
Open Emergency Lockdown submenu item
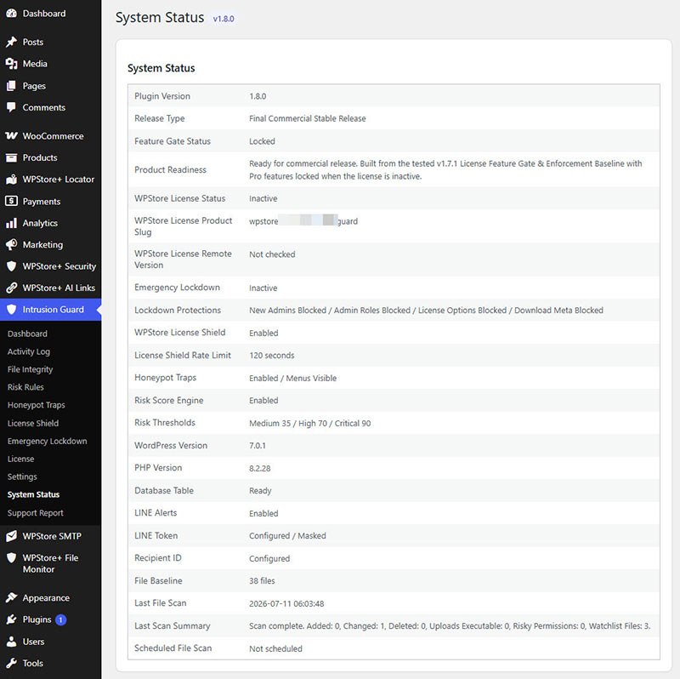point(48,441)
